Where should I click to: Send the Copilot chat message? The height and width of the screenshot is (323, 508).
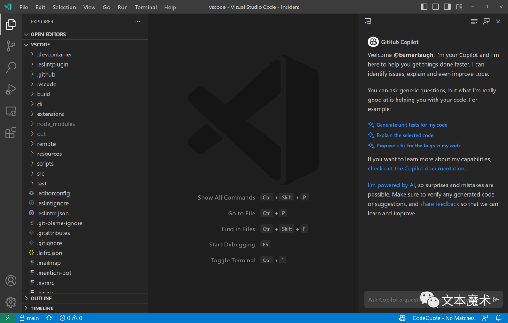pos(496,300)
